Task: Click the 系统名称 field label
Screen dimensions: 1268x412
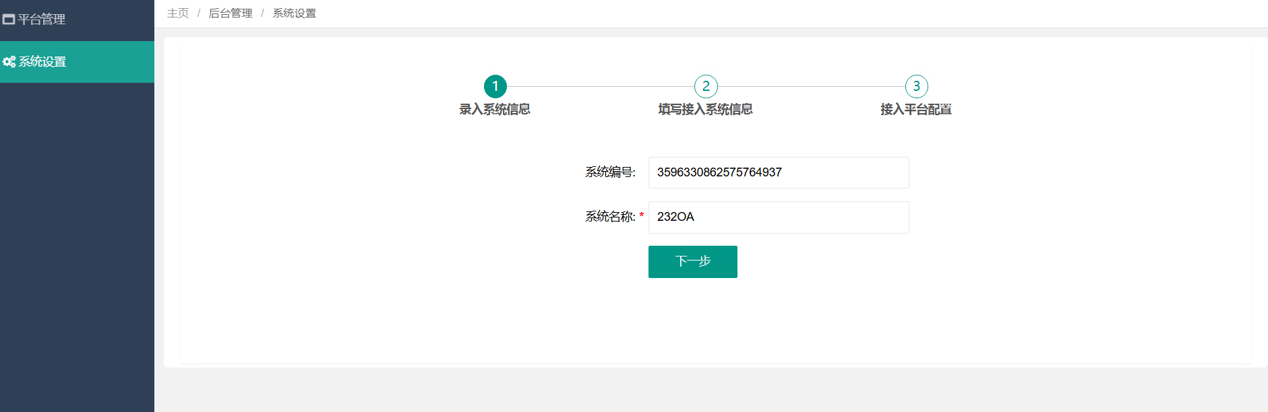Action: point(610,217)
